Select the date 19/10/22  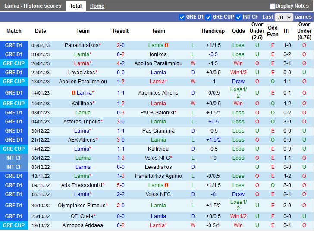pyautogui.click(x=41, y=225)
